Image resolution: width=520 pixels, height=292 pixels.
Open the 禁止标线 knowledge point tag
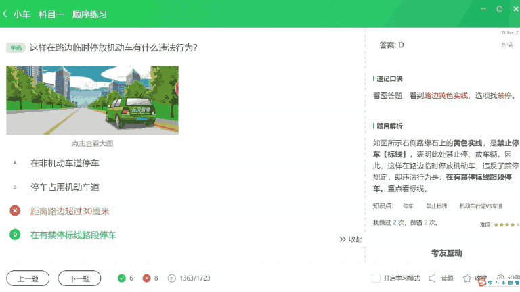pyautogui.click(x=437, y=206)
